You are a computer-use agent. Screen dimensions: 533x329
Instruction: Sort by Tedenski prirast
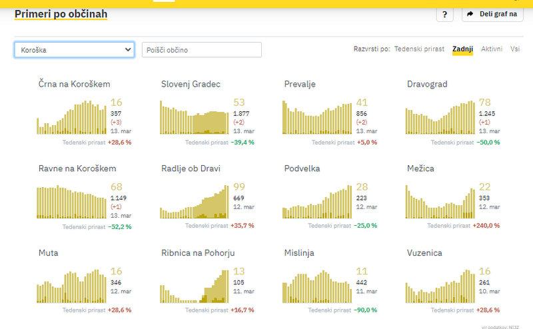tap(420, 49)
